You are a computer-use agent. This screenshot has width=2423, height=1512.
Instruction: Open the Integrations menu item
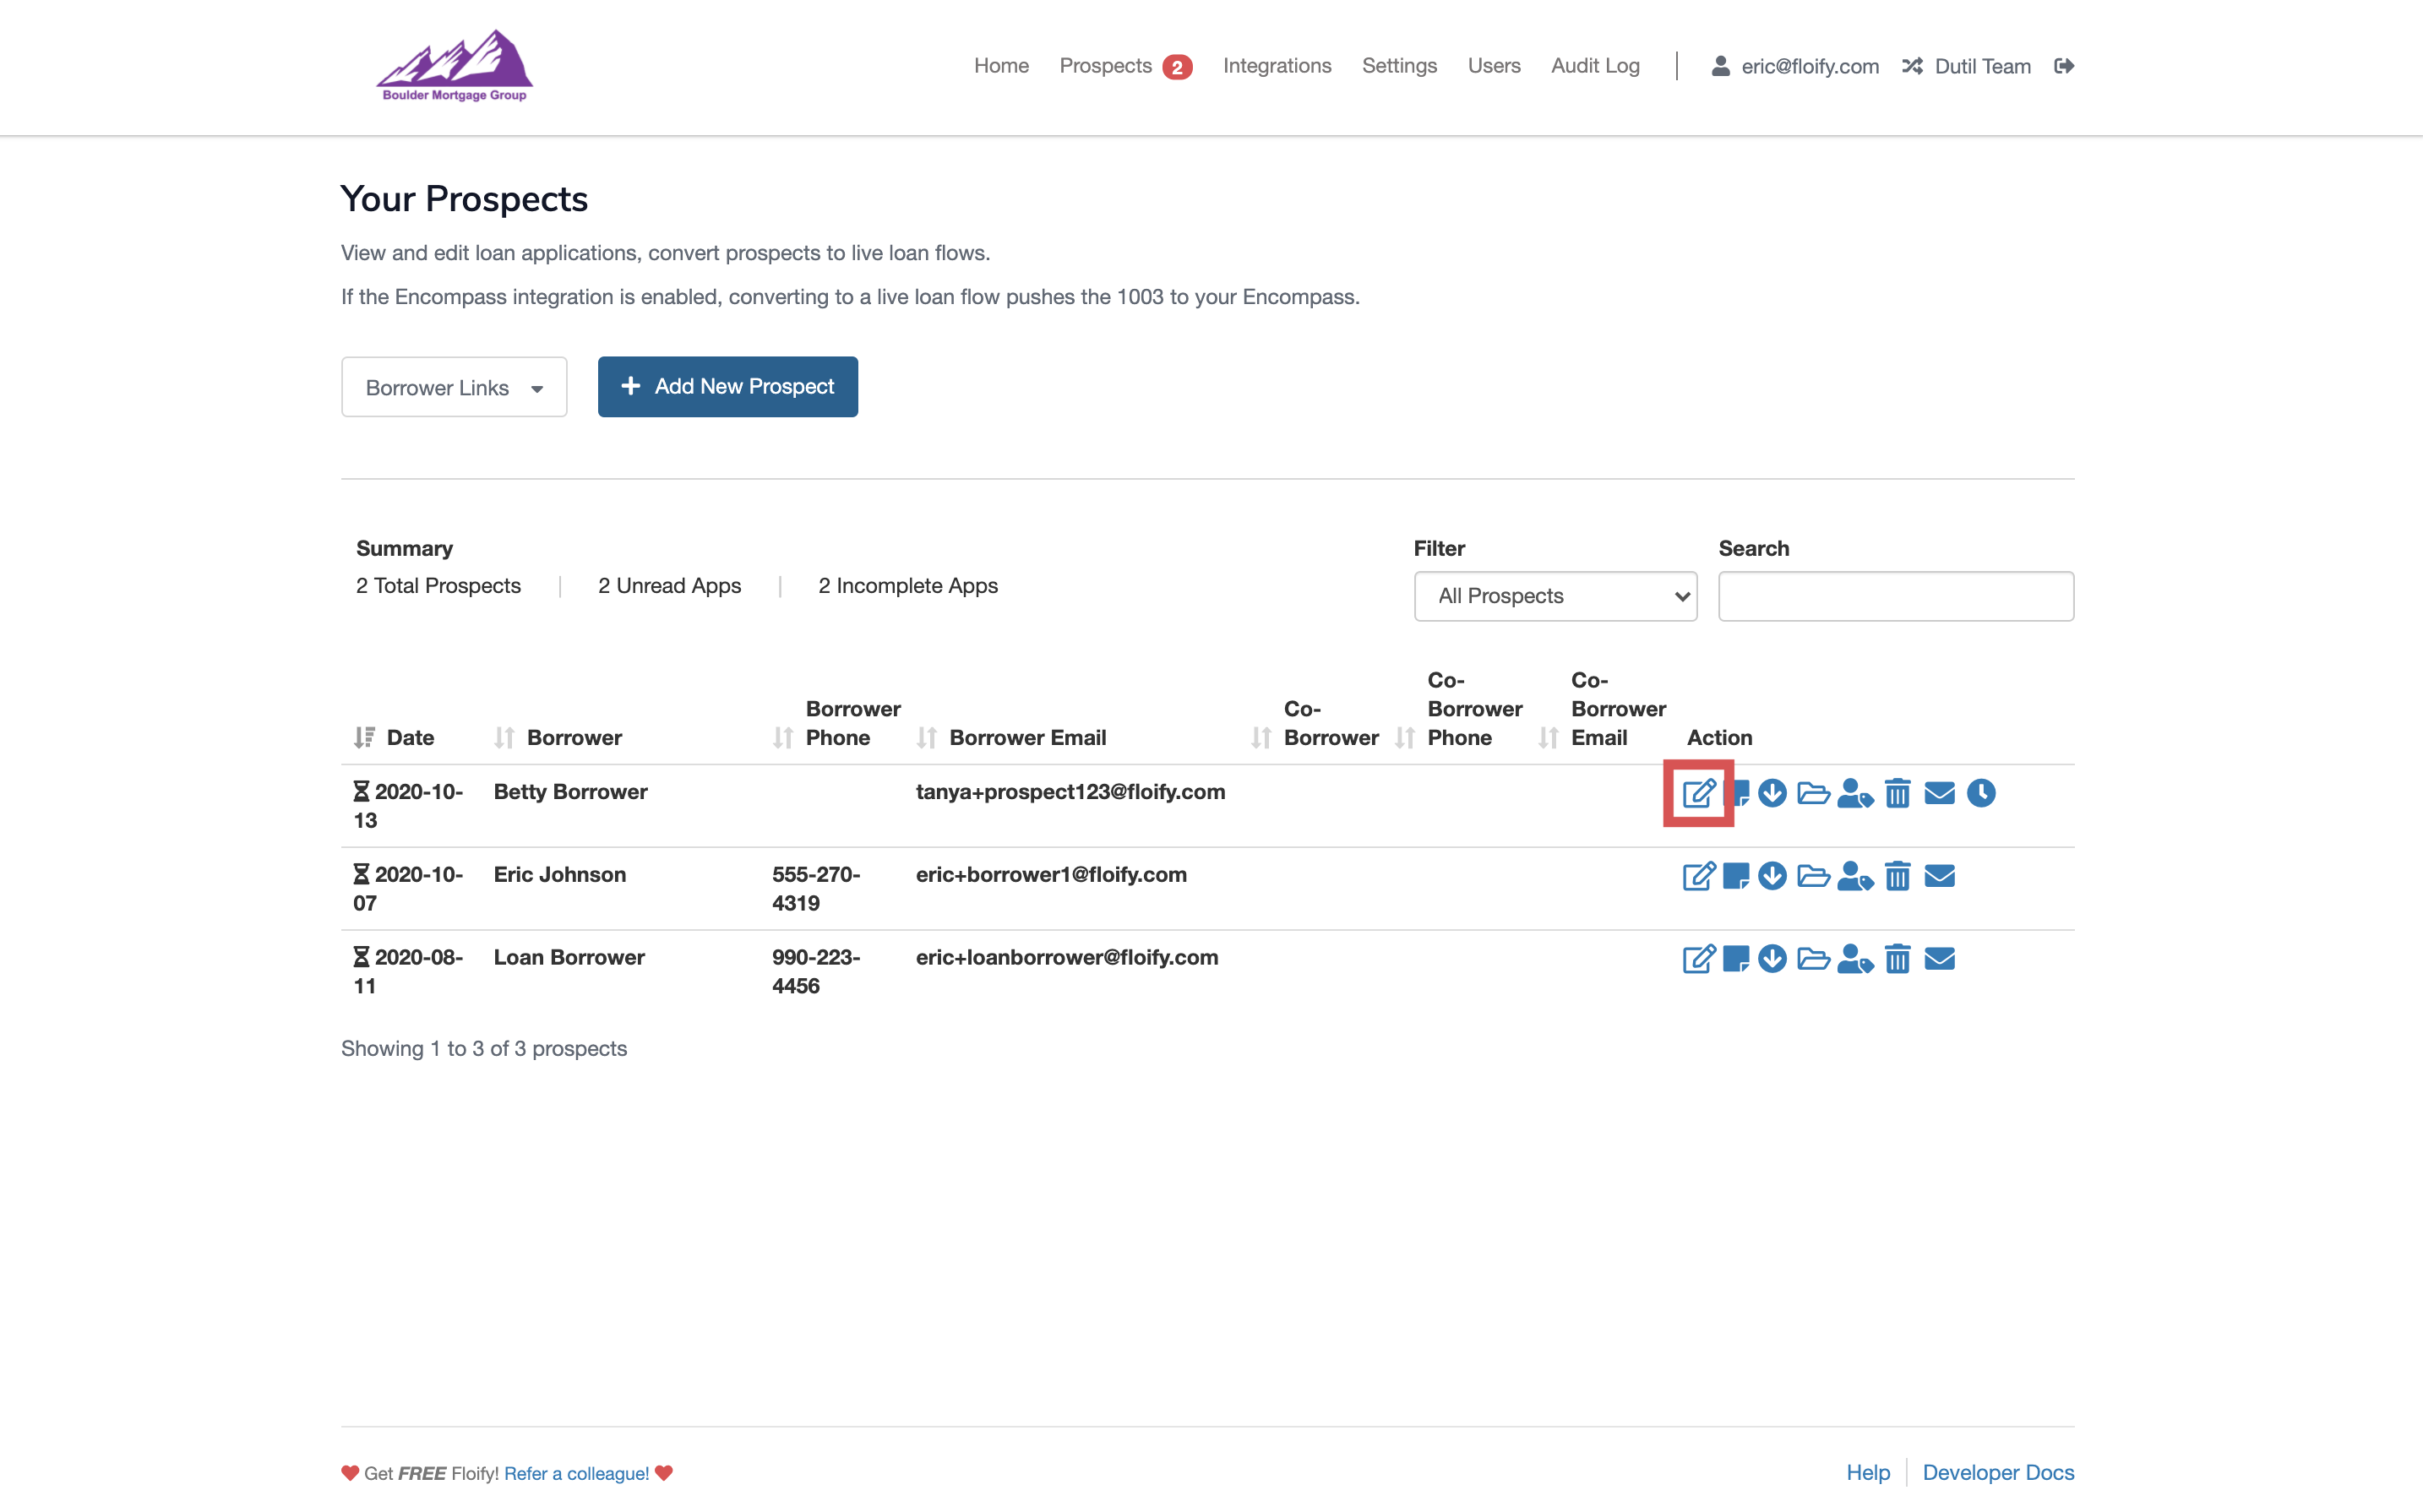pos(1277,66)
